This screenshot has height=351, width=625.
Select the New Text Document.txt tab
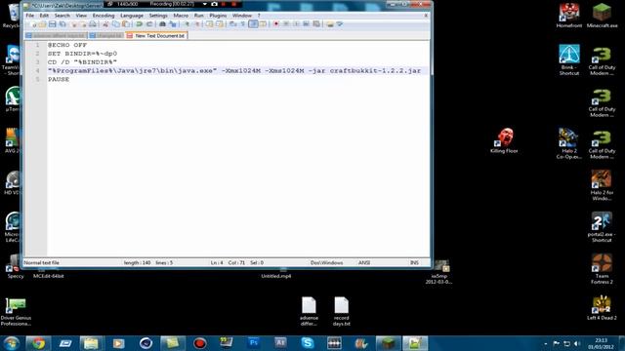point(156,36)
